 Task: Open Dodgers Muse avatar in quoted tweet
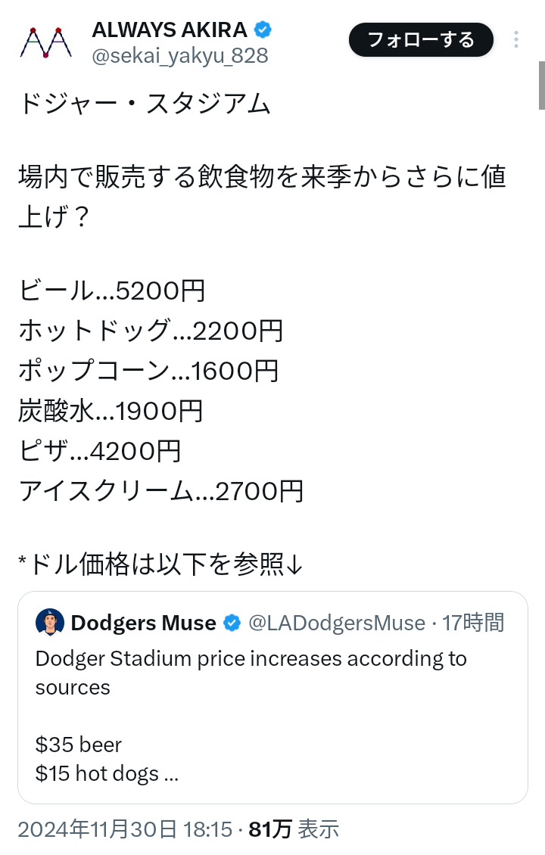[x=50, y=623]
